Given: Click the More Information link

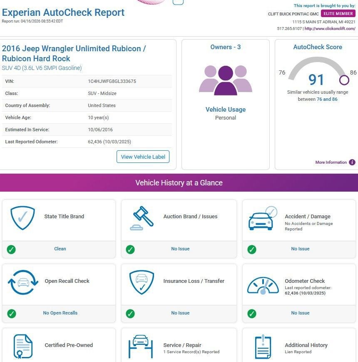Looking at the screenshot, I should click(331, 162).
